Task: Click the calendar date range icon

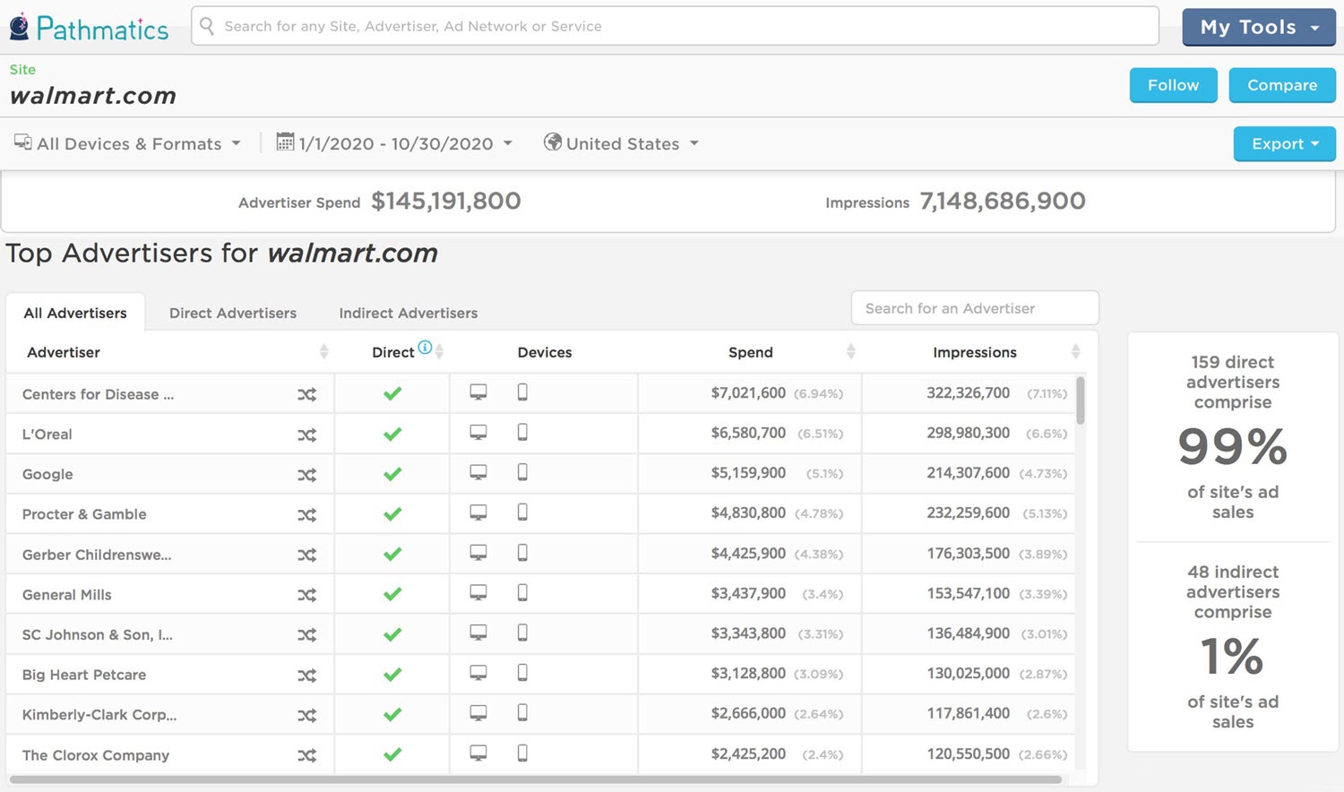Action: click(x=285, y=142)
